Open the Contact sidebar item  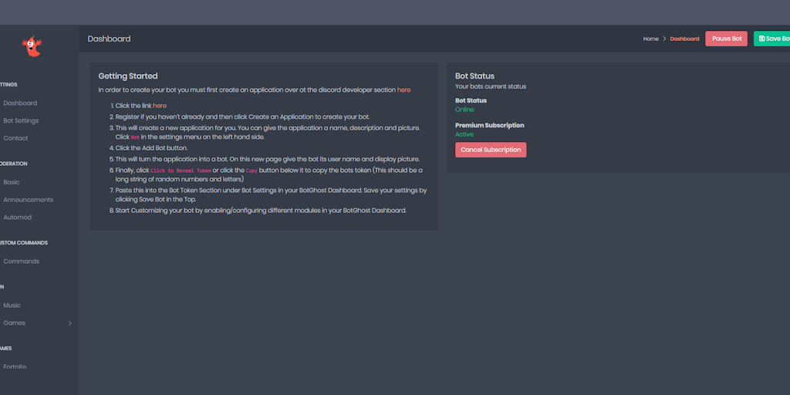click(x=15, y=138)
